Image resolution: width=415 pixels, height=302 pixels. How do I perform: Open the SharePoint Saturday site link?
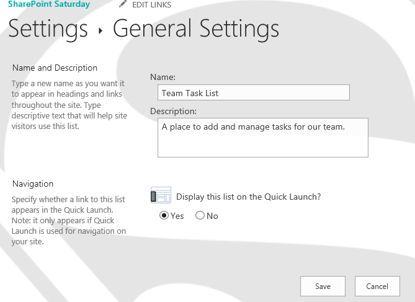click(49, 4)
